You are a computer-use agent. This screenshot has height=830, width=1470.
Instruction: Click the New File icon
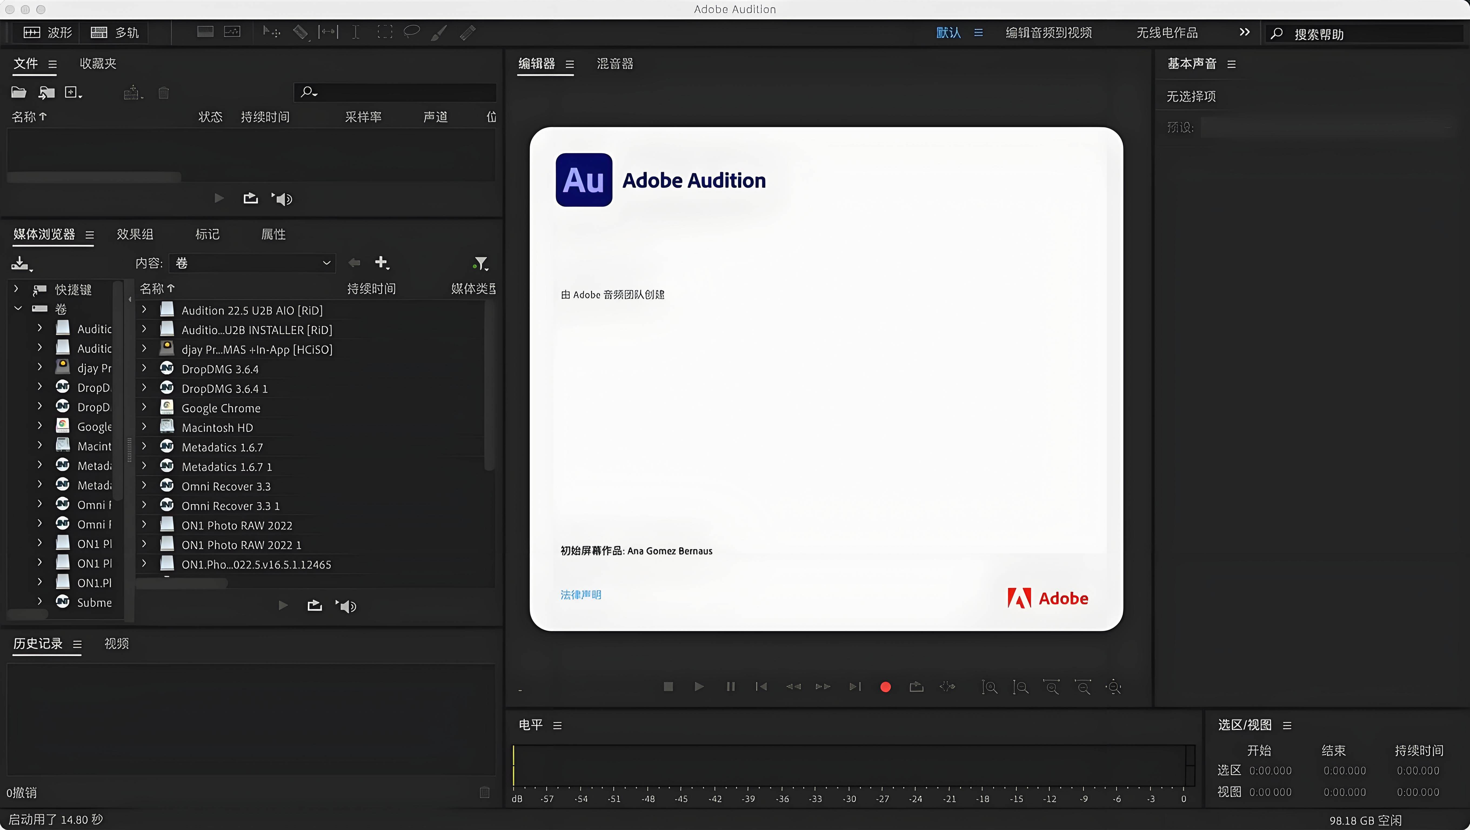point(73,92)
